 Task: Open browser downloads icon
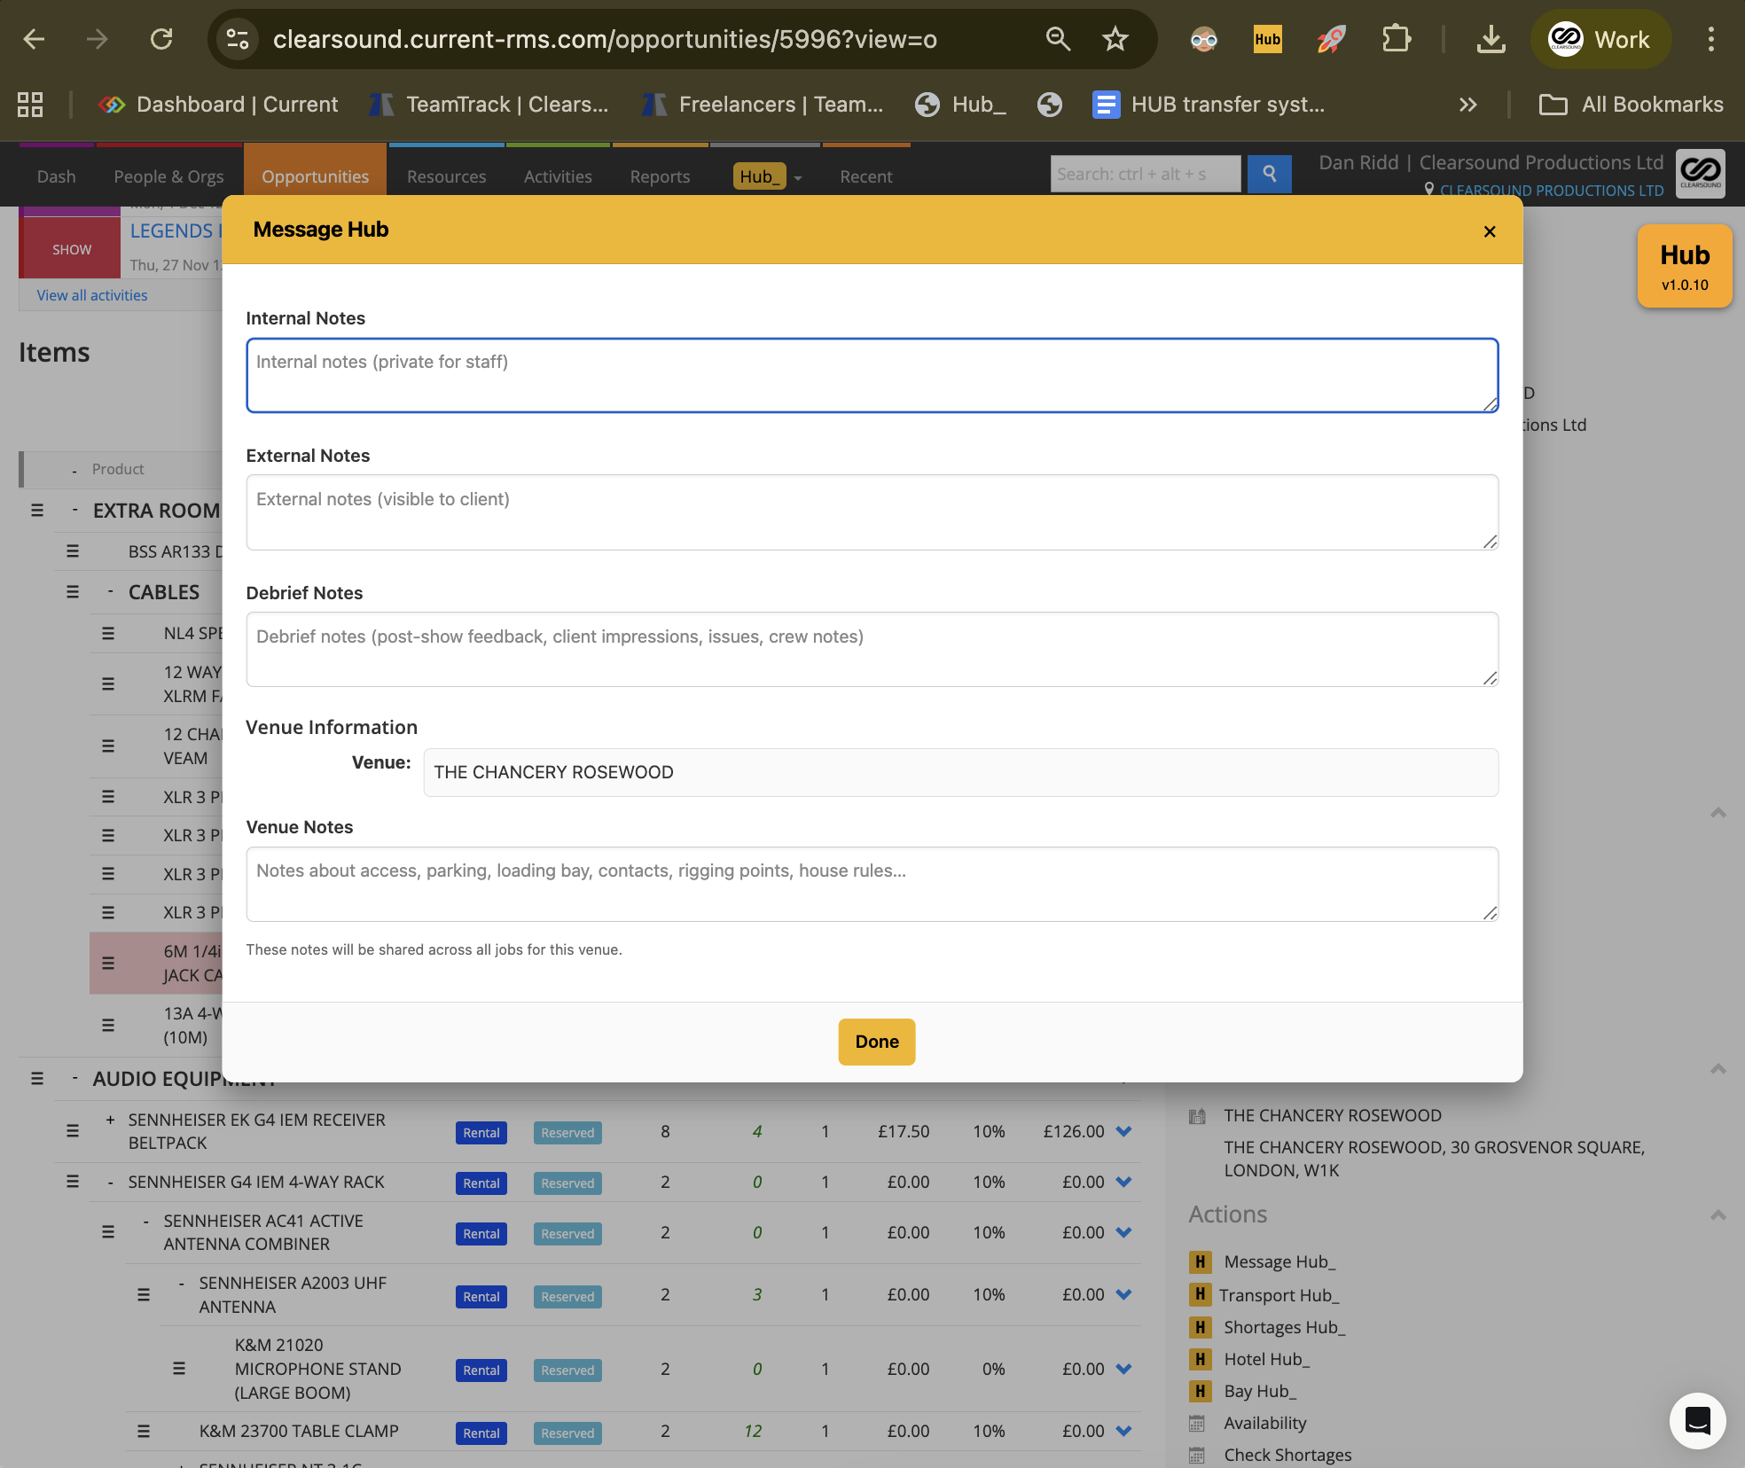click(x=1491, y=39)
